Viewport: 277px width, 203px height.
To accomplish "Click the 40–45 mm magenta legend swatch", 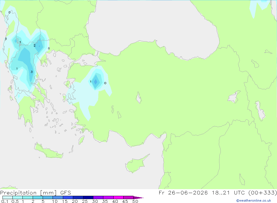I will pos(118,197).
